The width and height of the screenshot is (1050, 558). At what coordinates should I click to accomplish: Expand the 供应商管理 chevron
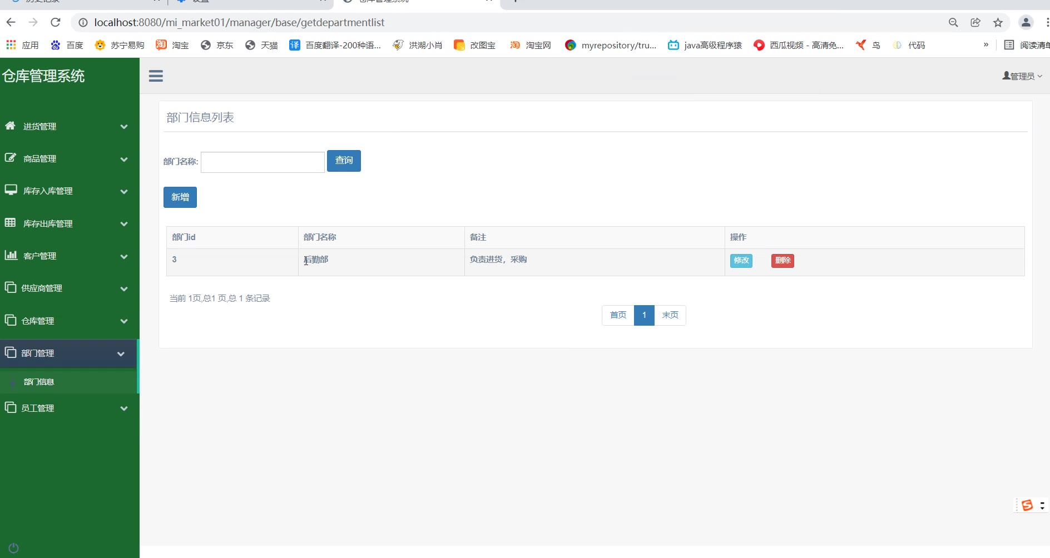click(124, 288)
